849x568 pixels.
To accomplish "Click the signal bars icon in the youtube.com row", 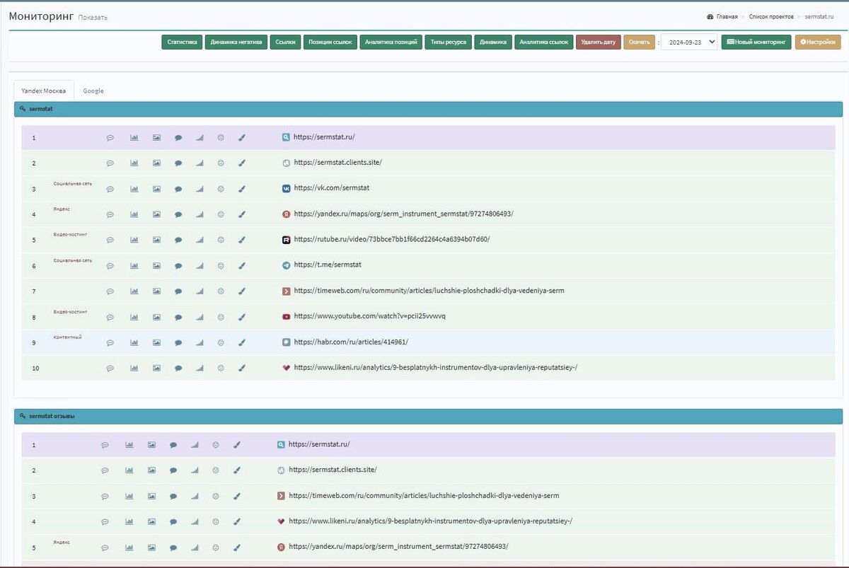I will click(200, 317).
